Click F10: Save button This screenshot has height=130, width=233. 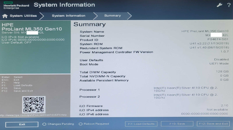(x=177, y=124)
